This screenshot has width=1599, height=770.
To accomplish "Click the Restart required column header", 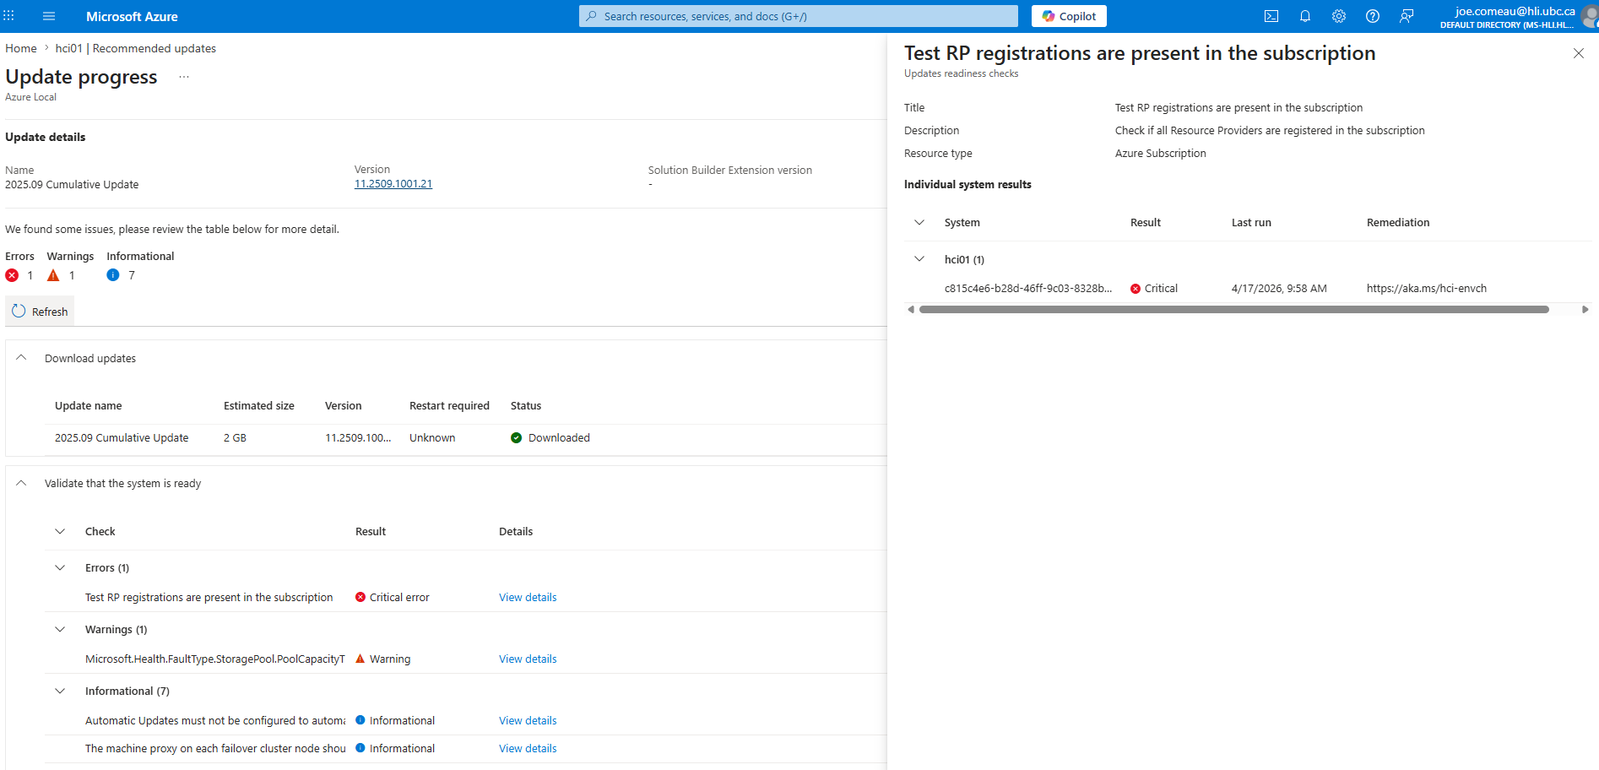I will 449,405.
